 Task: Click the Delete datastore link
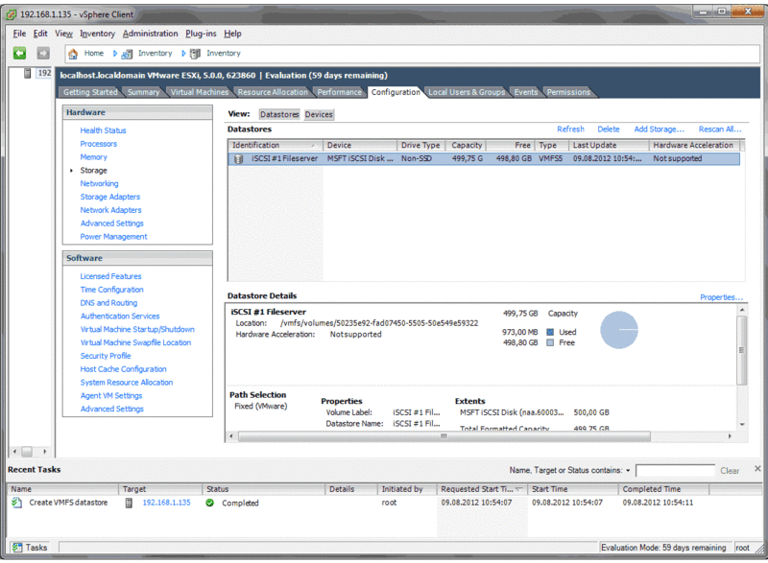click(609, 129)
